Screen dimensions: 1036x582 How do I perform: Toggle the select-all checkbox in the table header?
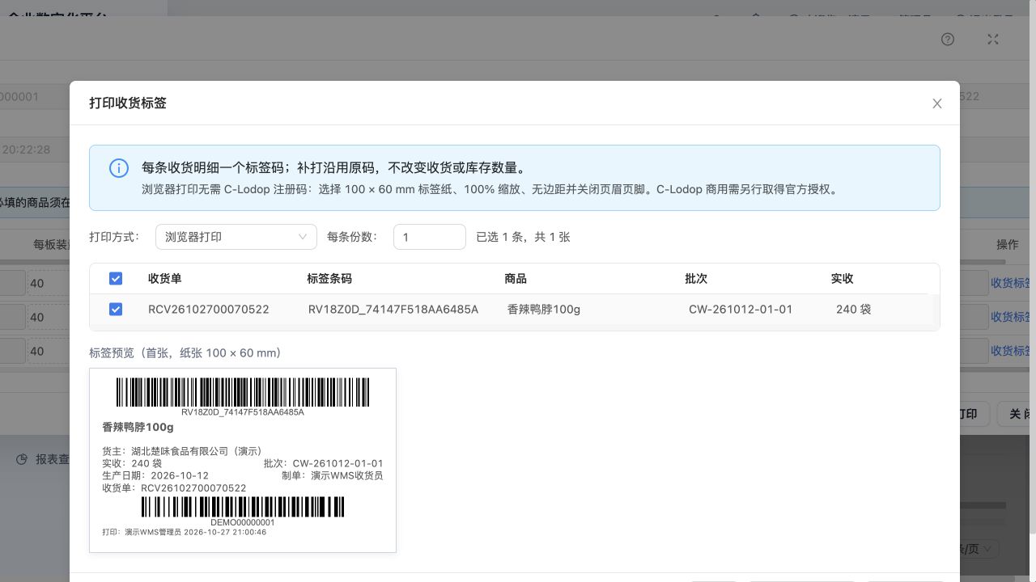point(116,278)
